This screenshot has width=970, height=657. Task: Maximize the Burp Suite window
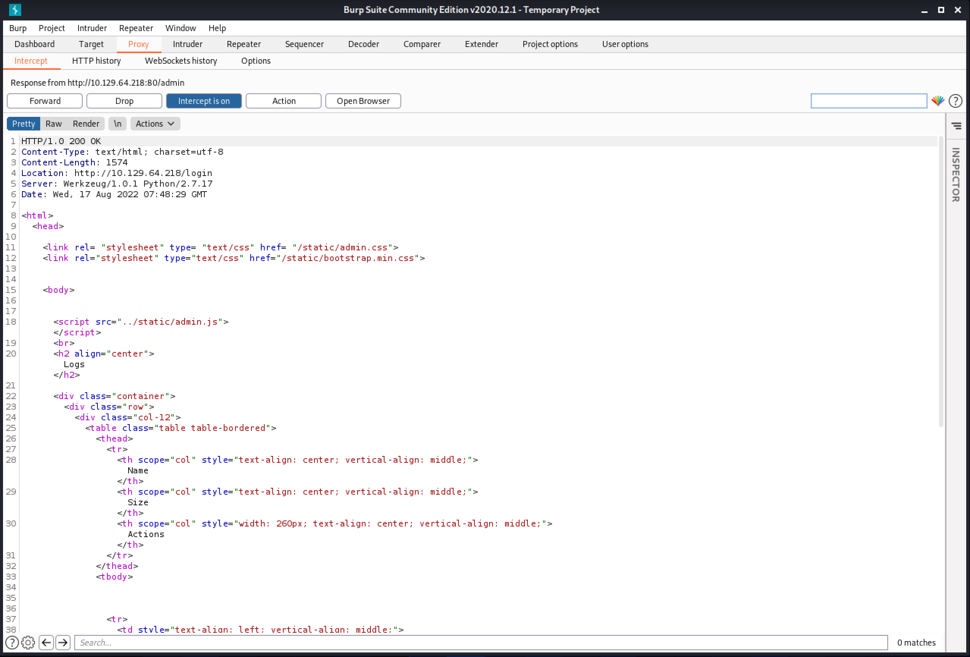pos(941,9)
